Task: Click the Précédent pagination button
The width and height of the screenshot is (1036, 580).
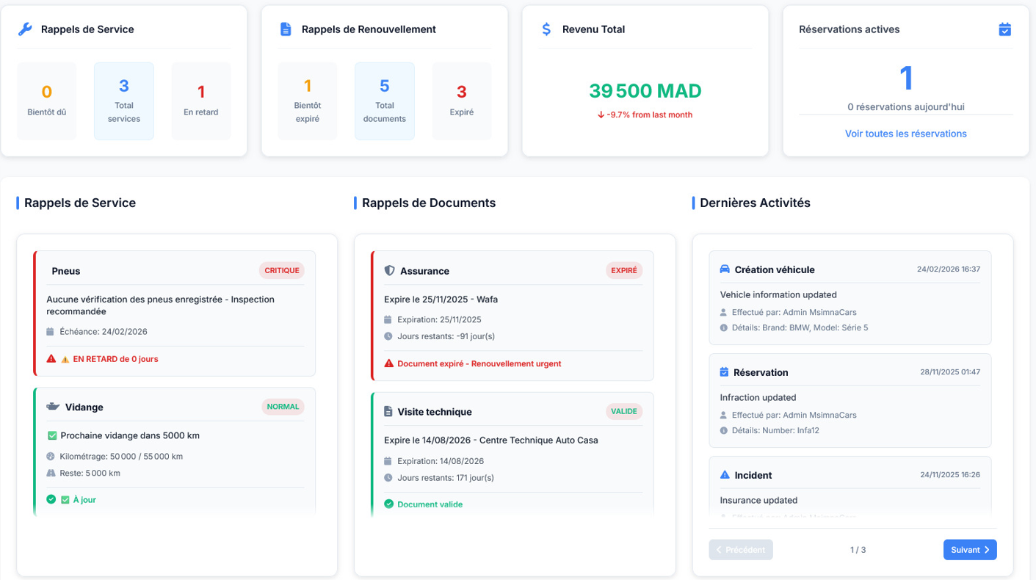Action: point(740,550)
